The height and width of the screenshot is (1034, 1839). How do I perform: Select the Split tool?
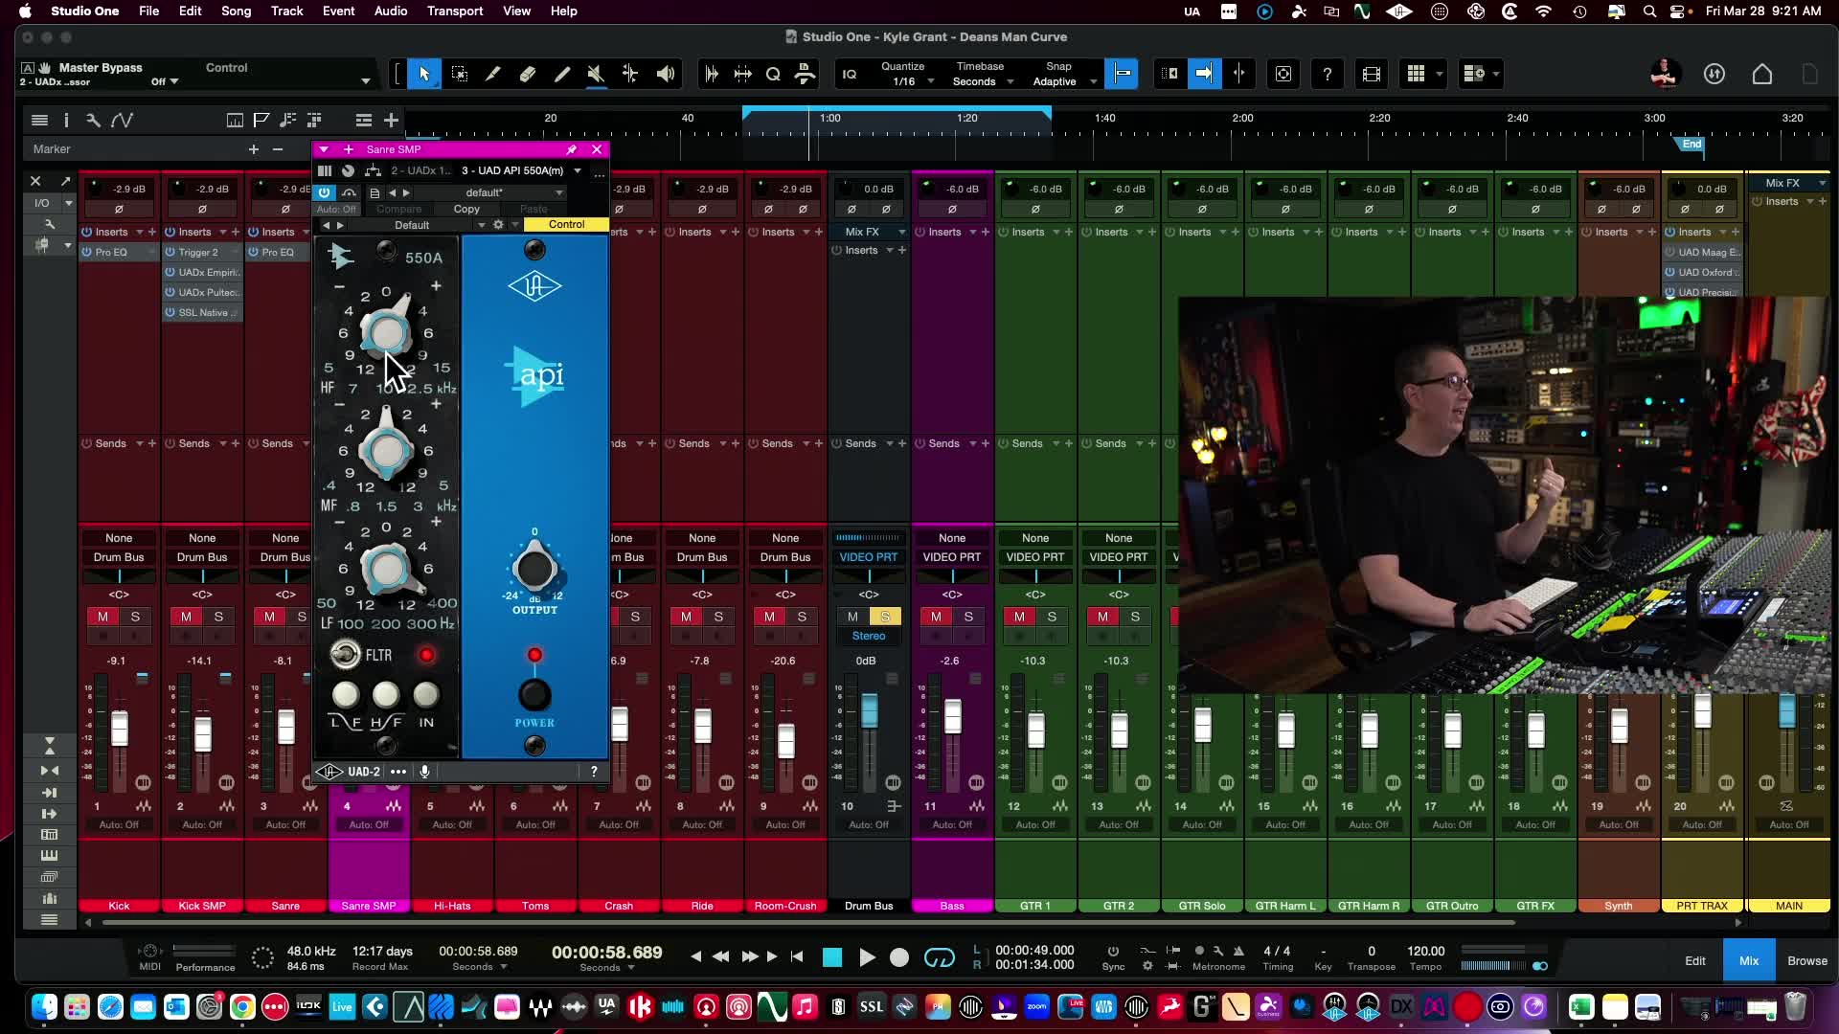tap(493, 74)
